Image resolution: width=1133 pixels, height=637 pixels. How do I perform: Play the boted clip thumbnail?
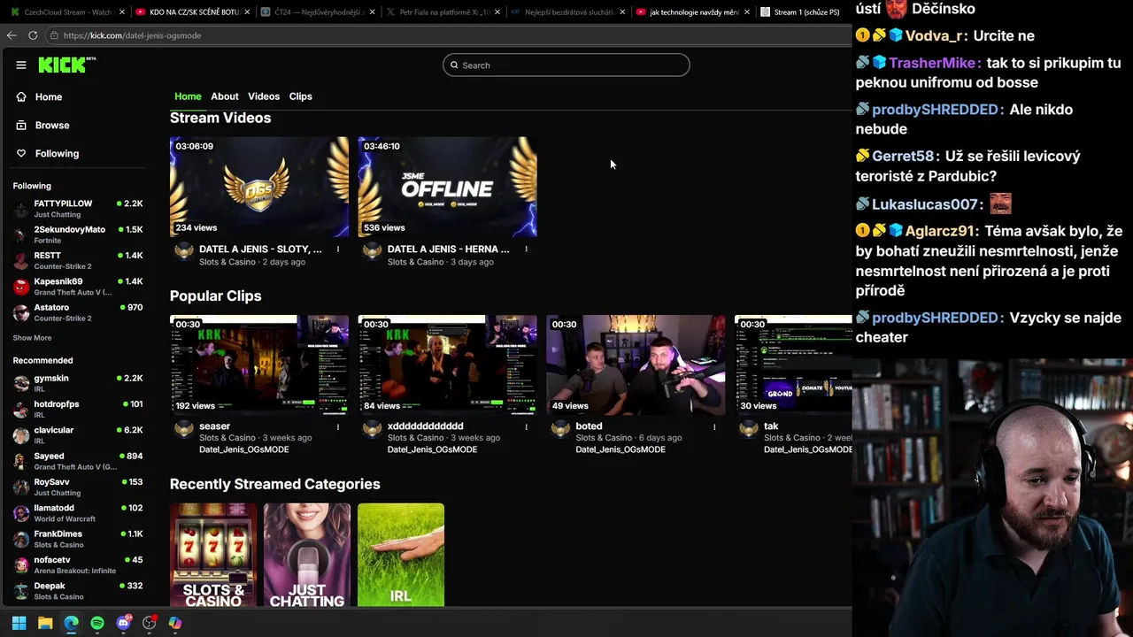(x=636, y=365)
